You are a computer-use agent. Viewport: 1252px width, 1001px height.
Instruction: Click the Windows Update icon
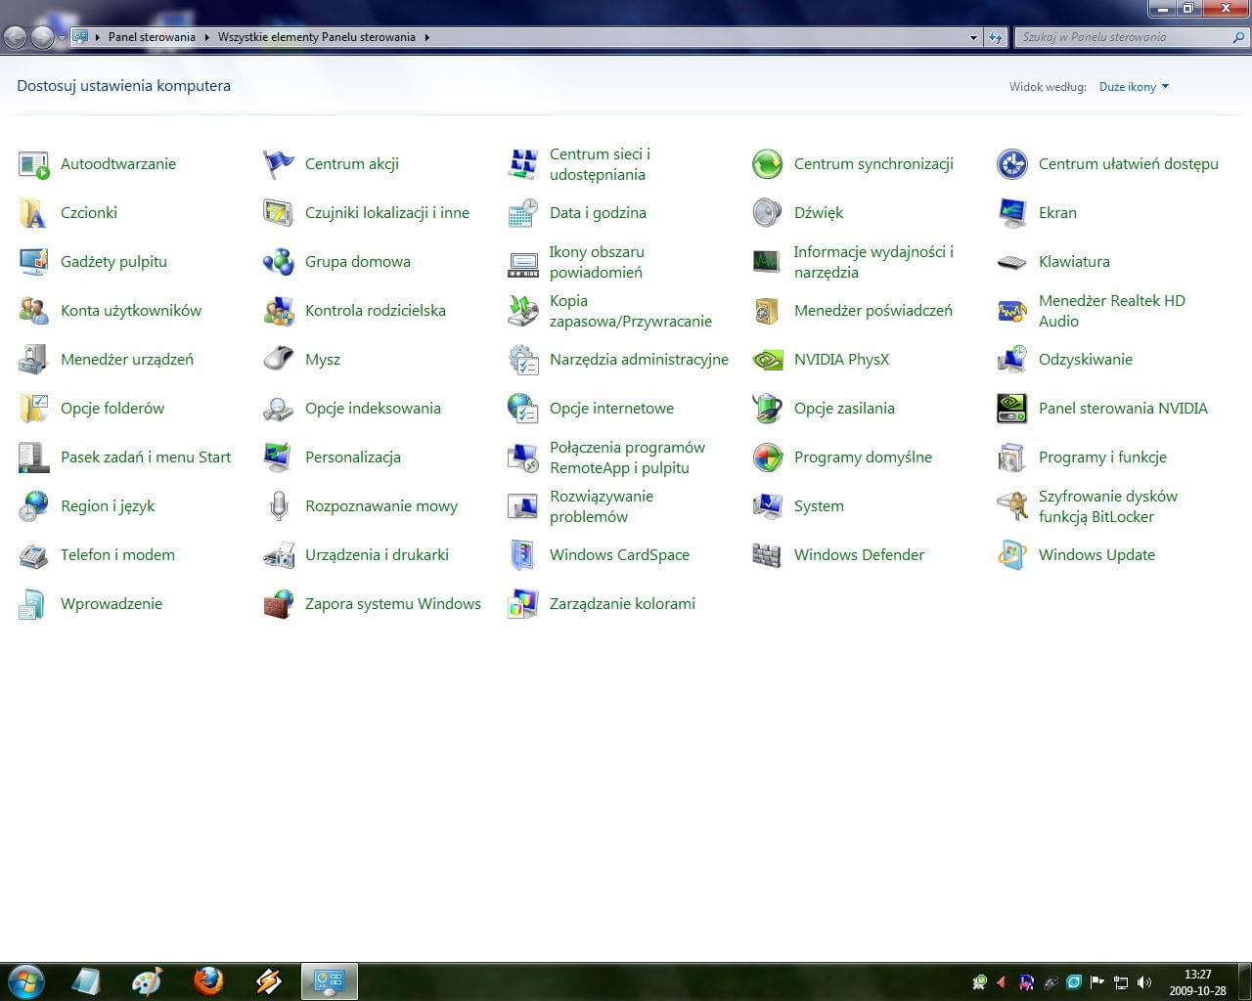click(x=1012, y=555)
